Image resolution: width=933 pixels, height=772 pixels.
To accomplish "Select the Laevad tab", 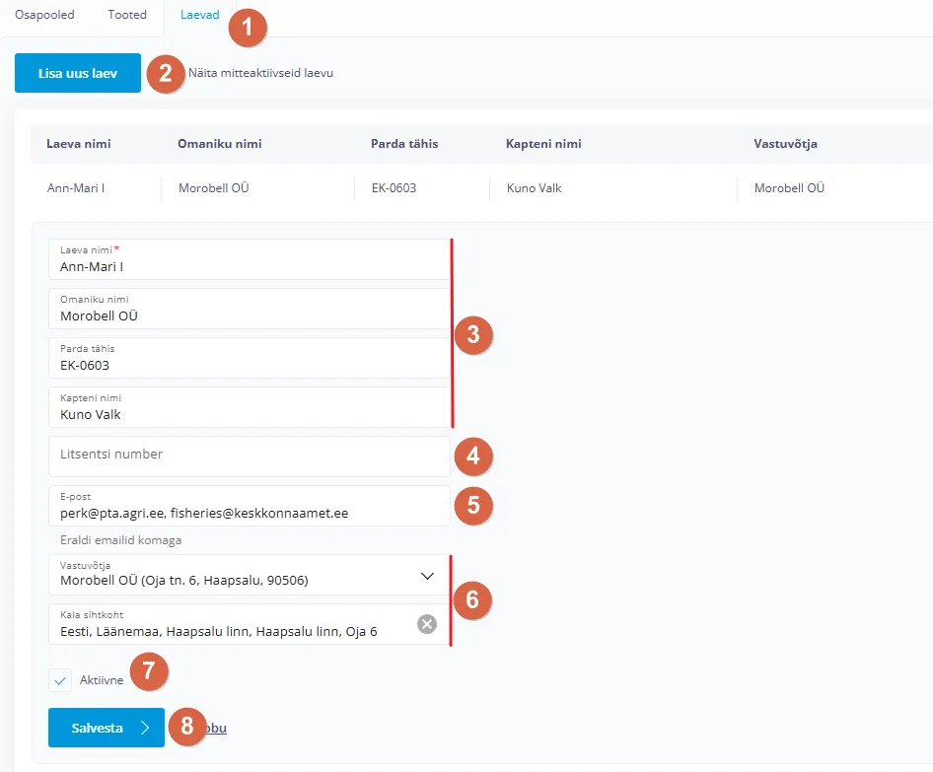I will tap(199, 15).
